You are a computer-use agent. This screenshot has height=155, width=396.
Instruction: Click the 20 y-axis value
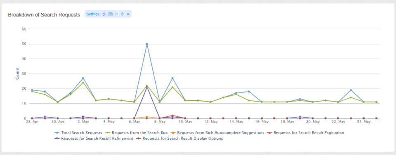click(x=24, y=88)
